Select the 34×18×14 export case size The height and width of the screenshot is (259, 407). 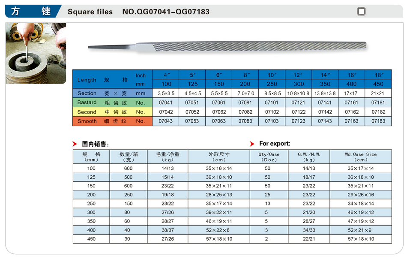coord(361,204)
